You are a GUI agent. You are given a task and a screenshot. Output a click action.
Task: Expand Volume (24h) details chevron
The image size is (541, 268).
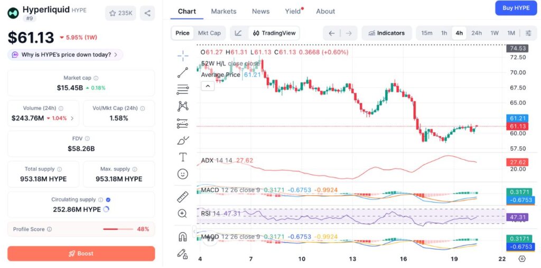tap(72, 118)
